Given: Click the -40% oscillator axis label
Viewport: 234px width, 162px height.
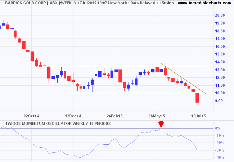Looking at the screenshot, I should (220, 157).
